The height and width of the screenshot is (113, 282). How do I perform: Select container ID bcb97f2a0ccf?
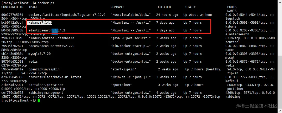(12, 23)
